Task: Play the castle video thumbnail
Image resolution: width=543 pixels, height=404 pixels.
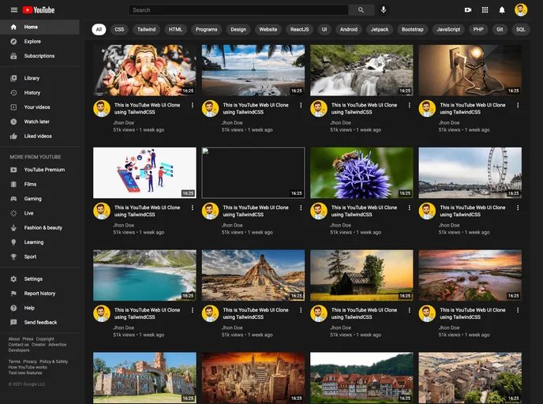Action: pyautogui.click(x=144, y=378)
